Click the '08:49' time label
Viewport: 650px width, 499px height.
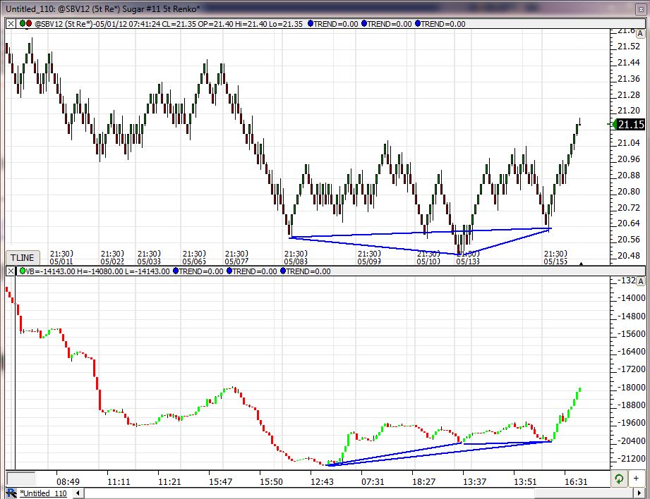(x=68, y=481)
